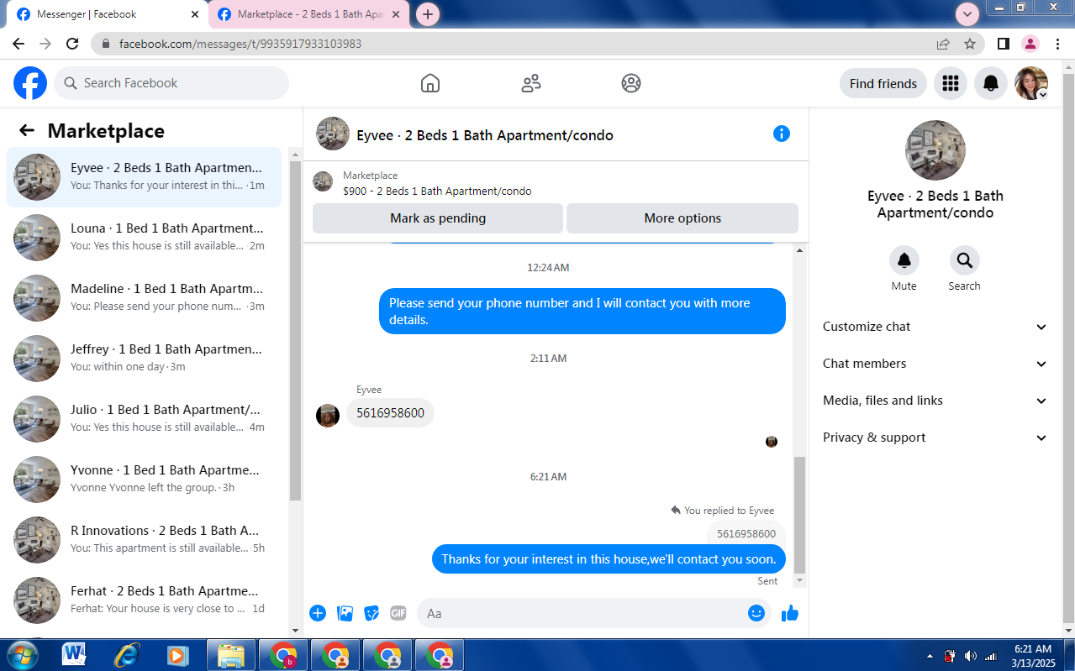
Task: Open Word from taskbar
Action: [x=74, y=655]
